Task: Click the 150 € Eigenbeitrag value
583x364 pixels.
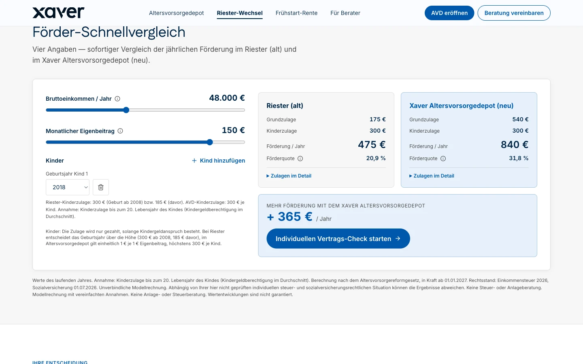Action: point(233,130)
